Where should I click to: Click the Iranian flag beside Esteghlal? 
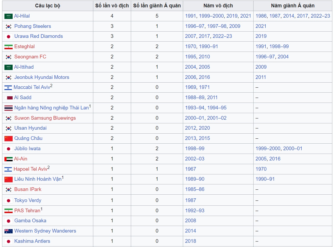8,47
